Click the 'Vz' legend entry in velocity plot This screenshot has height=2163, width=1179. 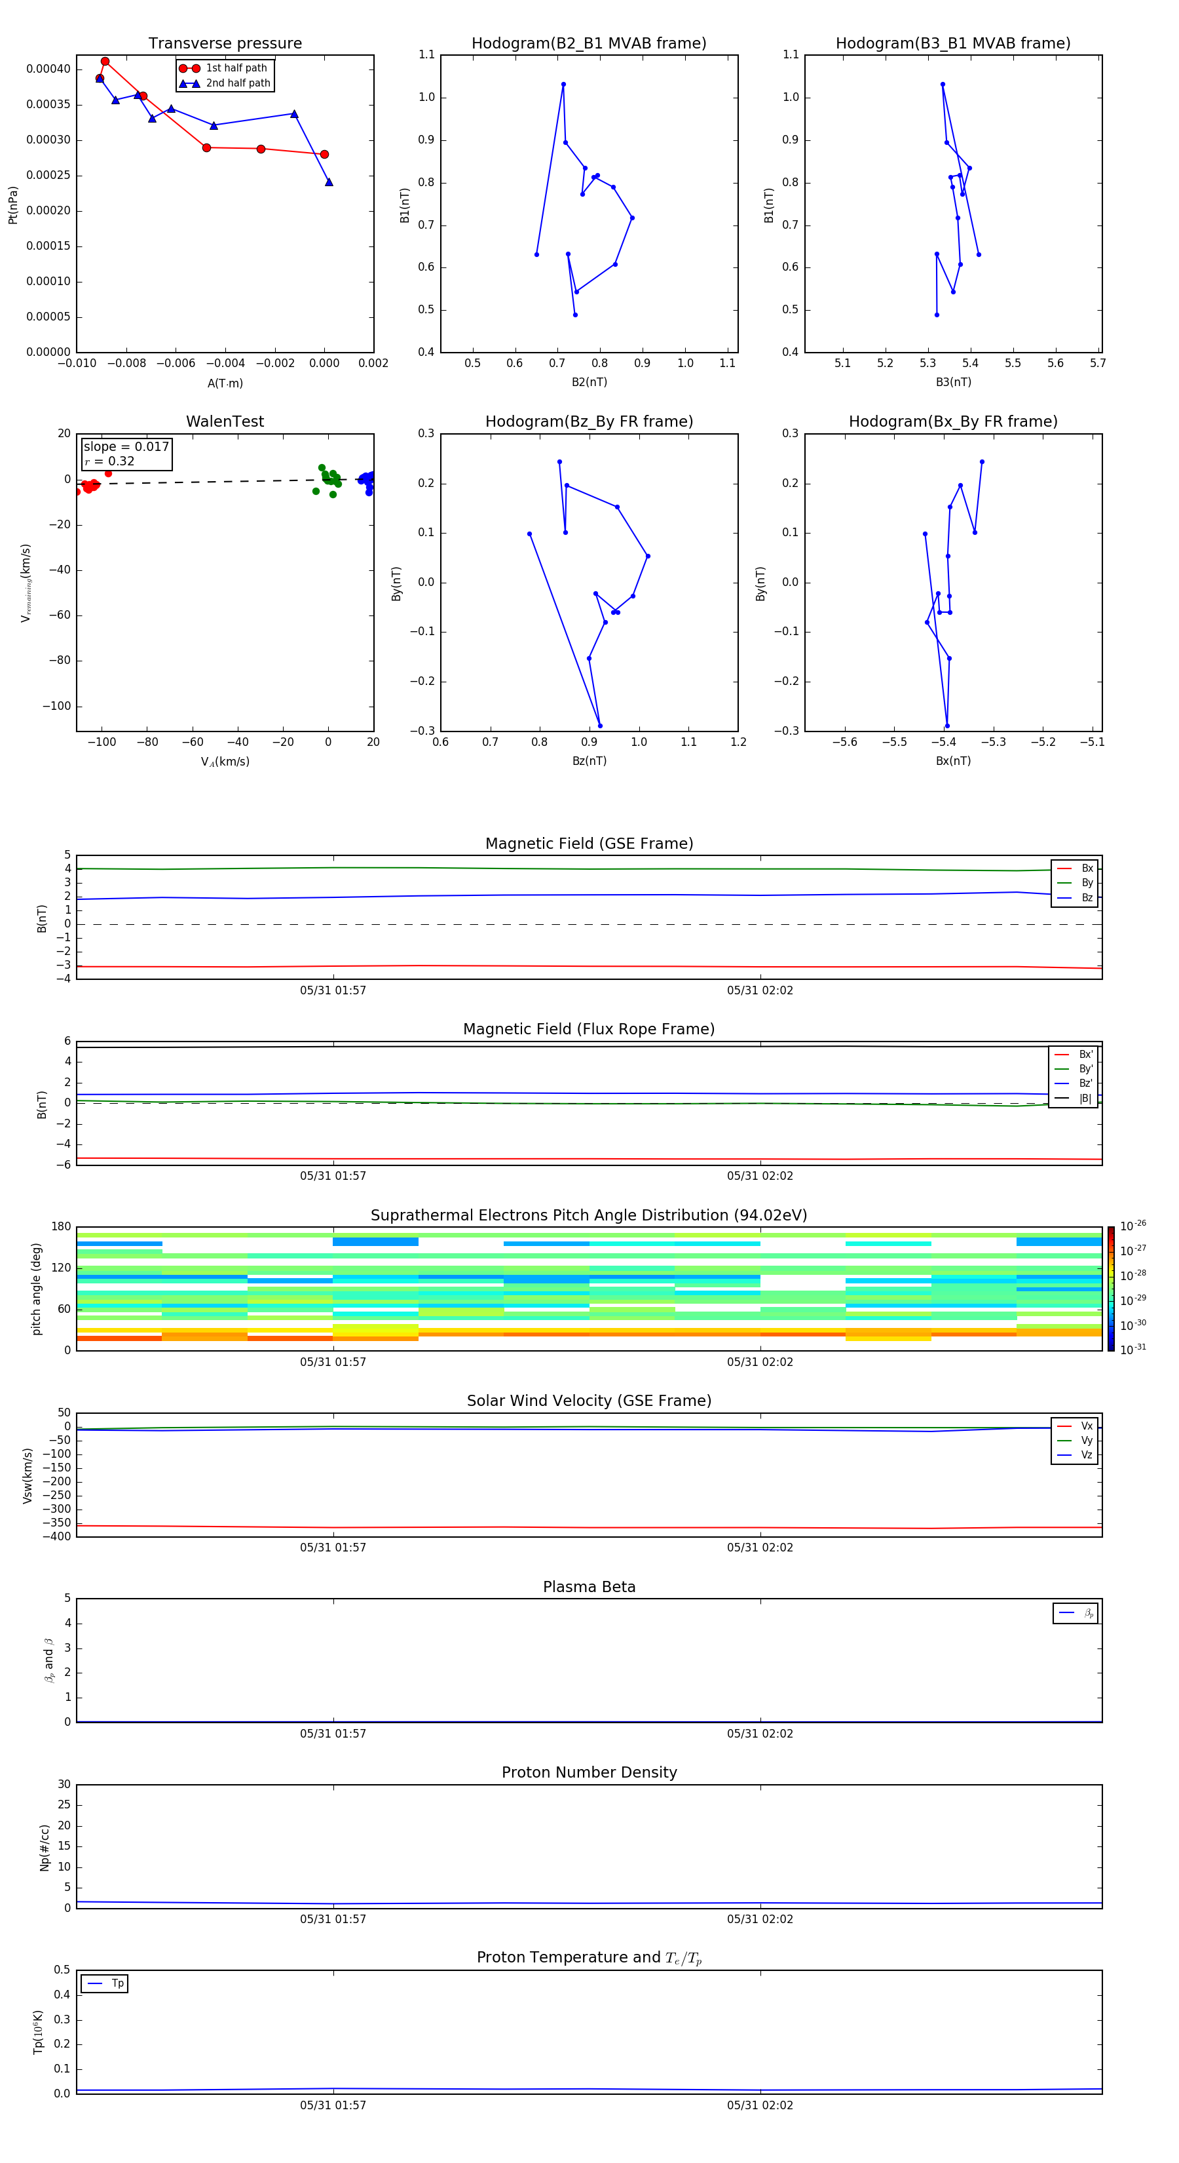1075,1455
